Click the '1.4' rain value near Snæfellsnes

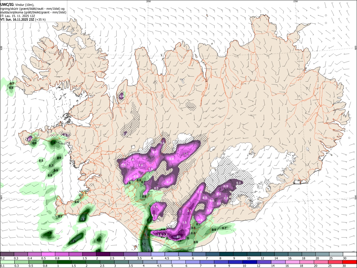[x=53, y=143]
